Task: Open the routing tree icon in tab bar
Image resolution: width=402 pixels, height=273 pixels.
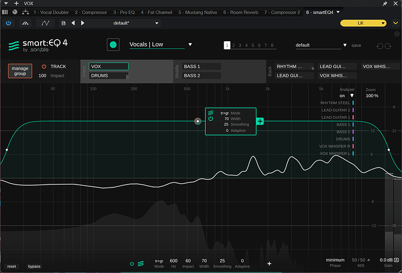Action: [25, 12]
